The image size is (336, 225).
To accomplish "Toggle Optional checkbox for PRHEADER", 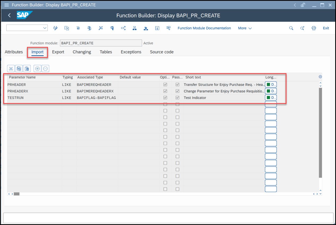I will (x=165, y=85).
